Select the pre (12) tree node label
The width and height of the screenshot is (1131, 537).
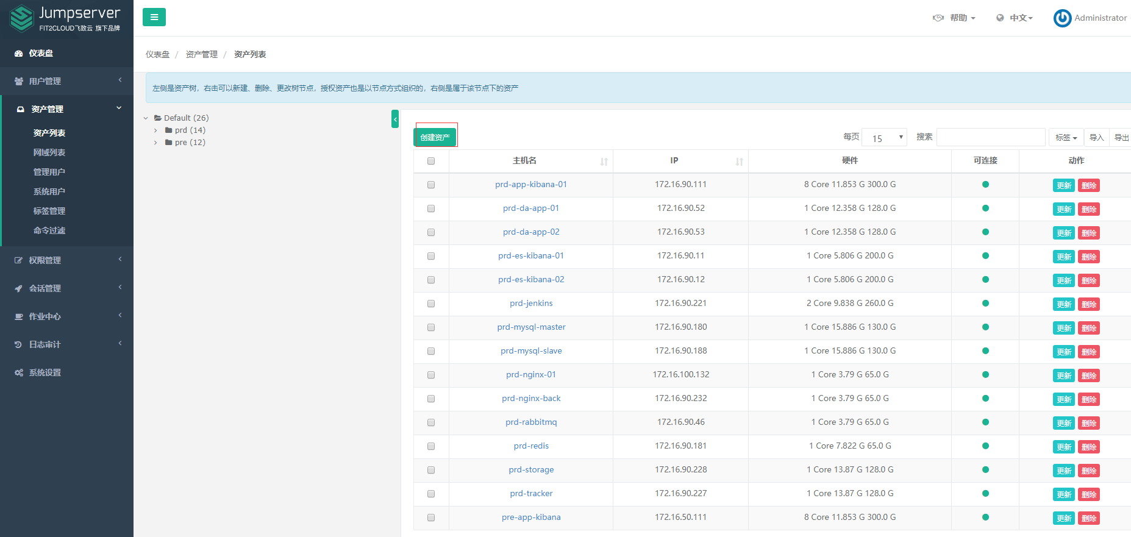coord(190,143)
